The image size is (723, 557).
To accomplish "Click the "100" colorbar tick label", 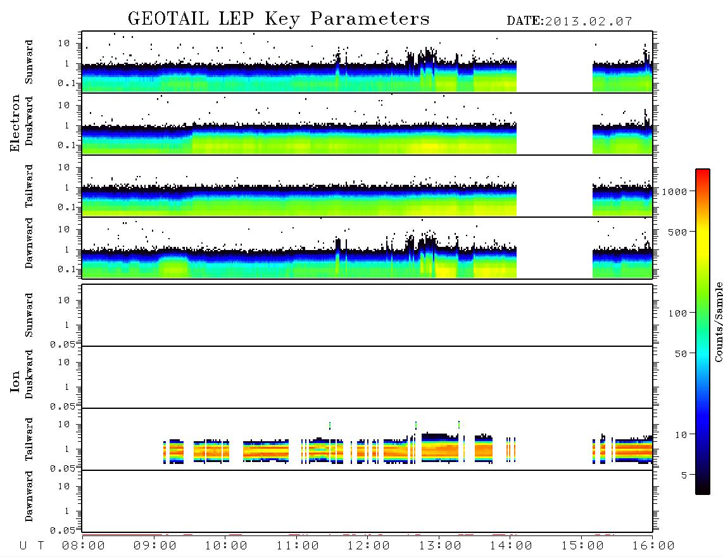I will point(677,313).
